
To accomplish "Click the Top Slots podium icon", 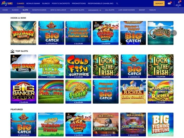I will pyautogui.click(x=12, y=51).
